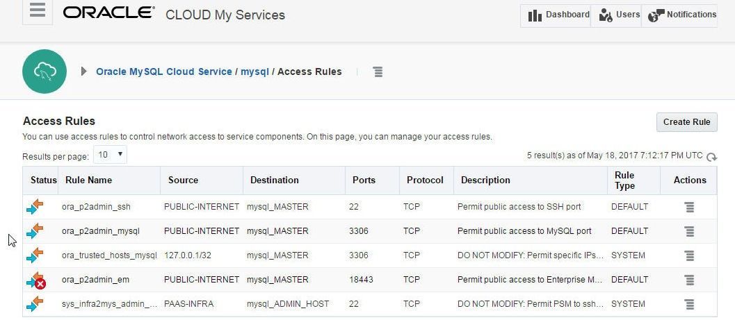
Task: Sort by the Rule Name column header
Action: 88,180
